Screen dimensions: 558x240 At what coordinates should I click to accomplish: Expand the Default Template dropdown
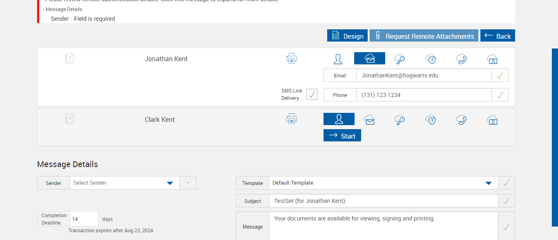(x=383, y=183)
